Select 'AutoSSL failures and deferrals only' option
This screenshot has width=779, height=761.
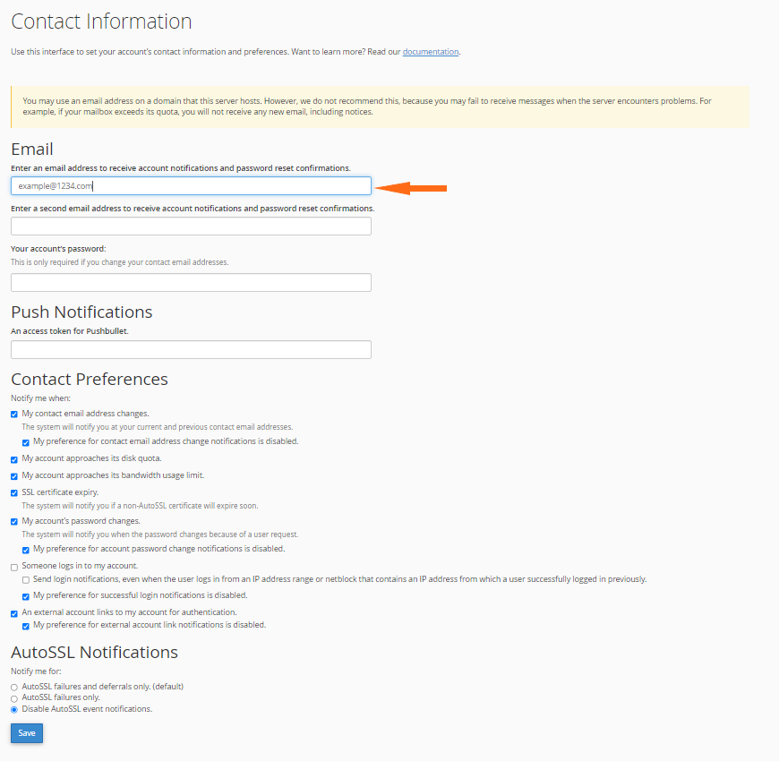click(x=13, y=686)
